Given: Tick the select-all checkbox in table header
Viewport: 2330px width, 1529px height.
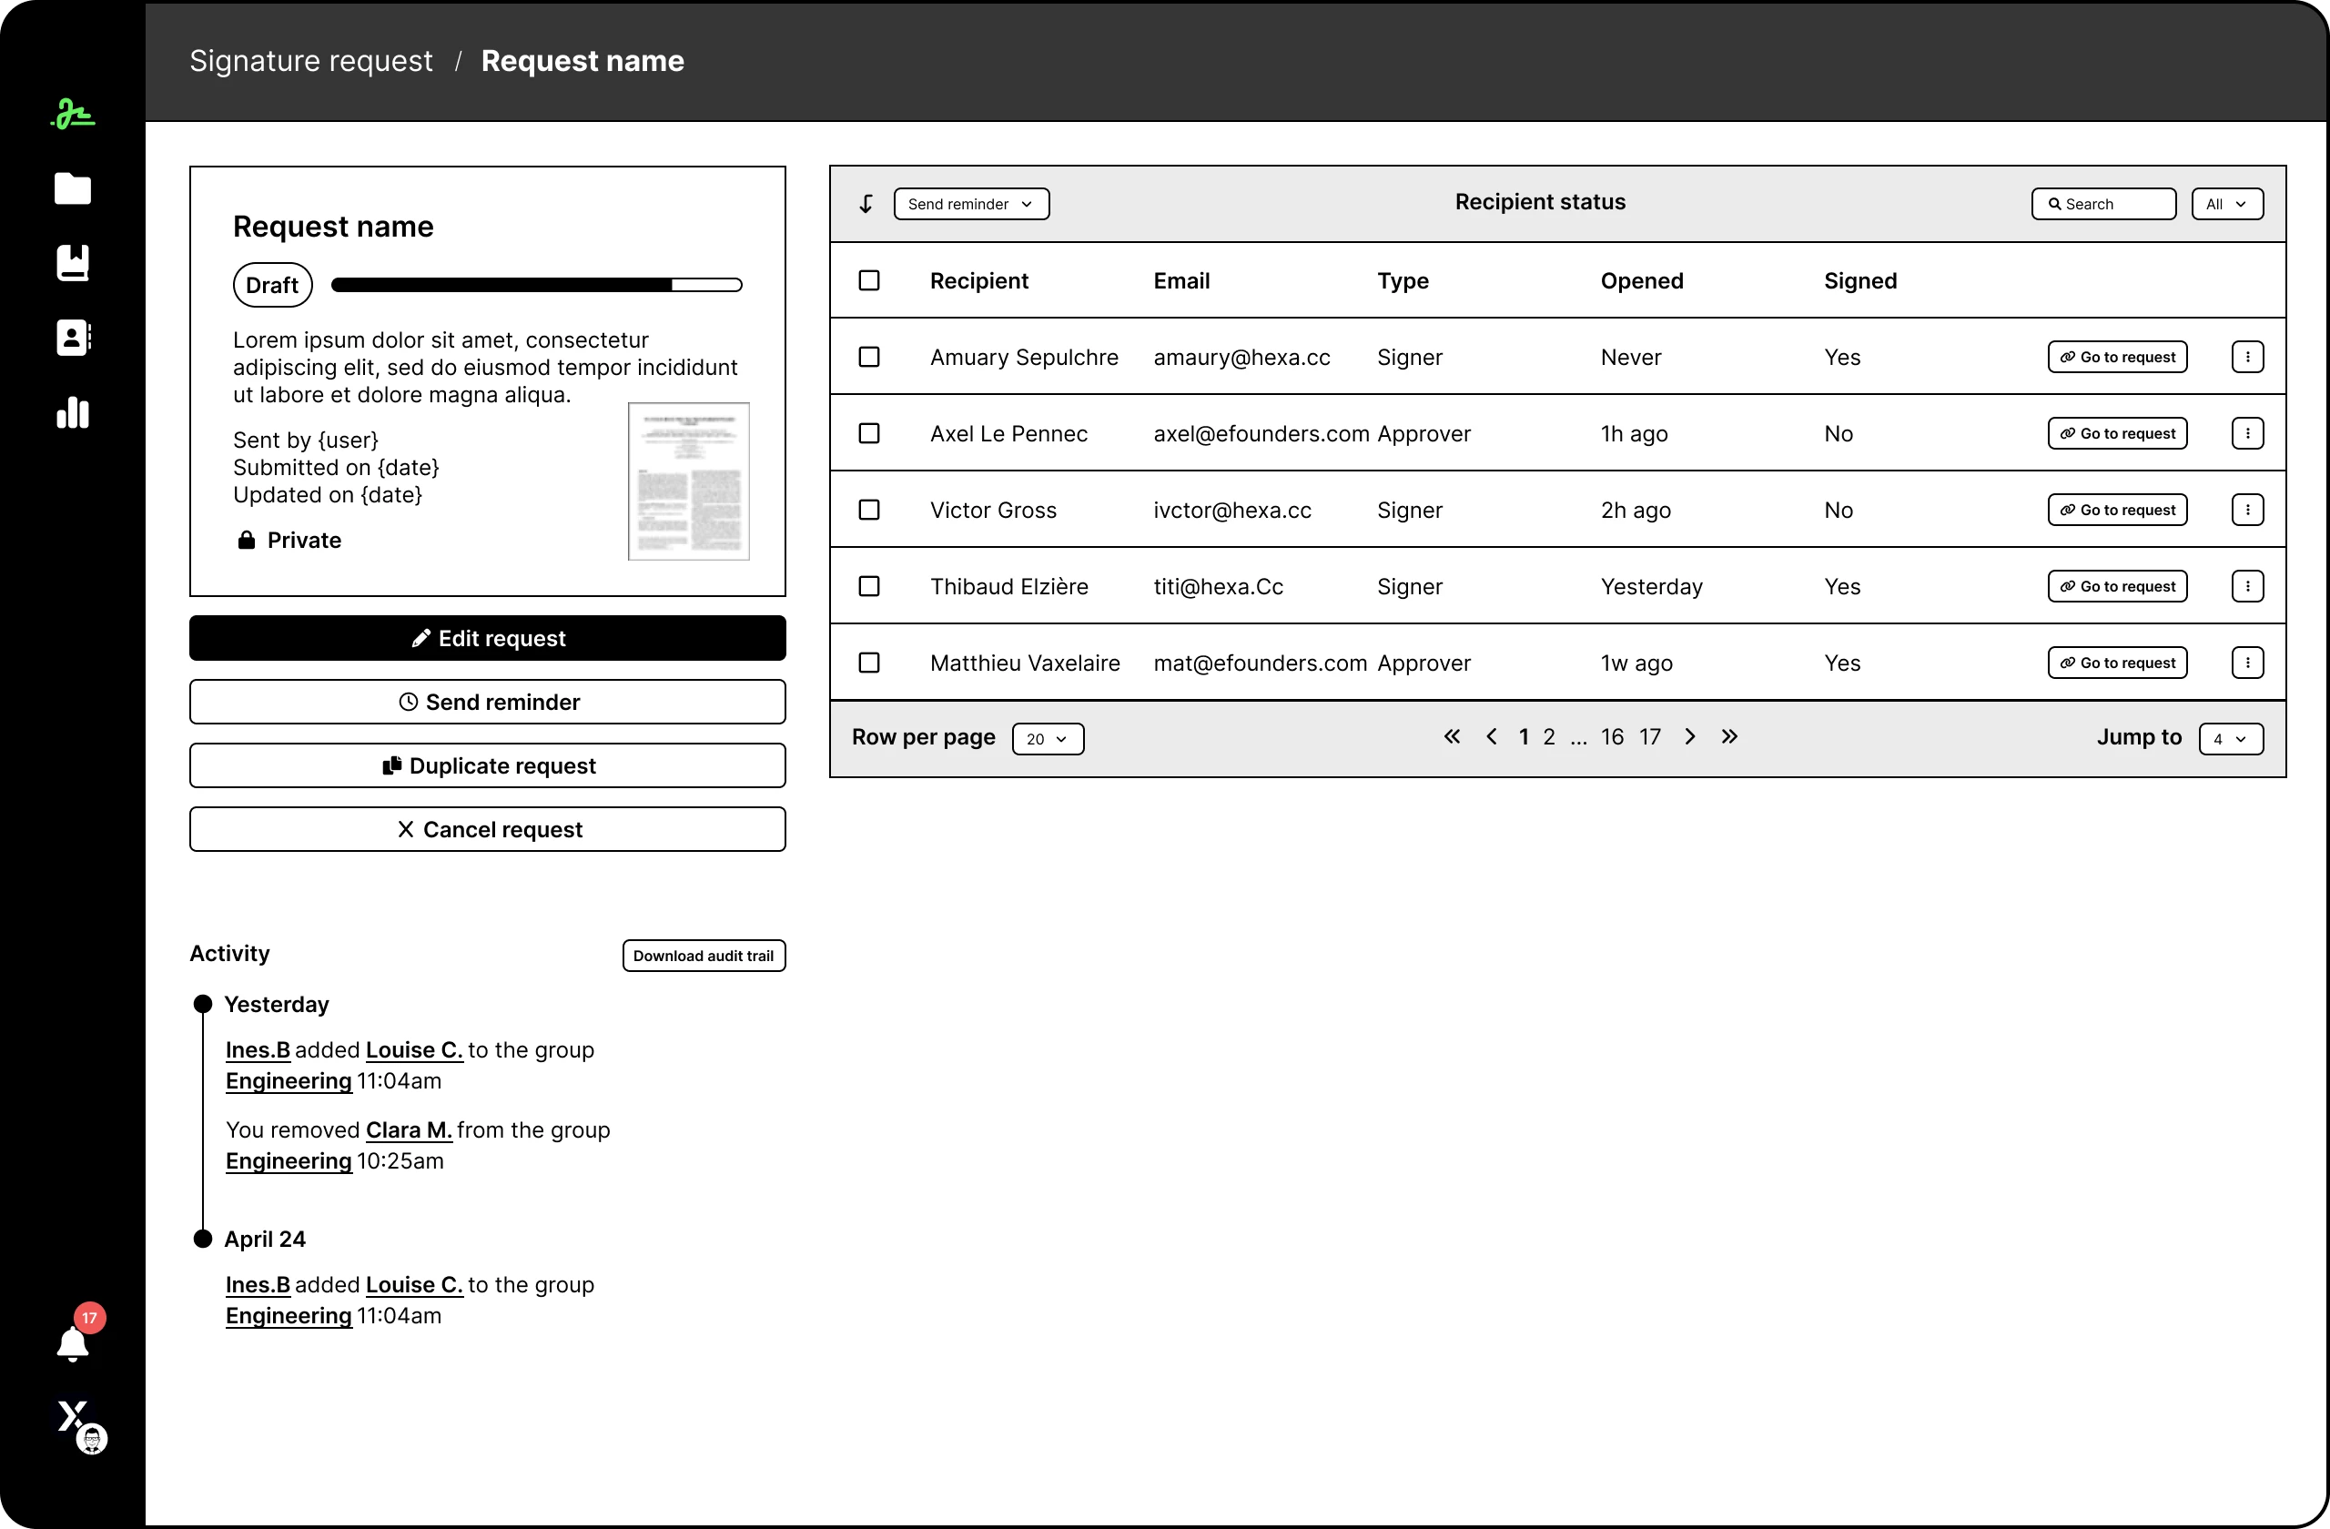Looking at the screenshot, I should [x=869, y=280].
